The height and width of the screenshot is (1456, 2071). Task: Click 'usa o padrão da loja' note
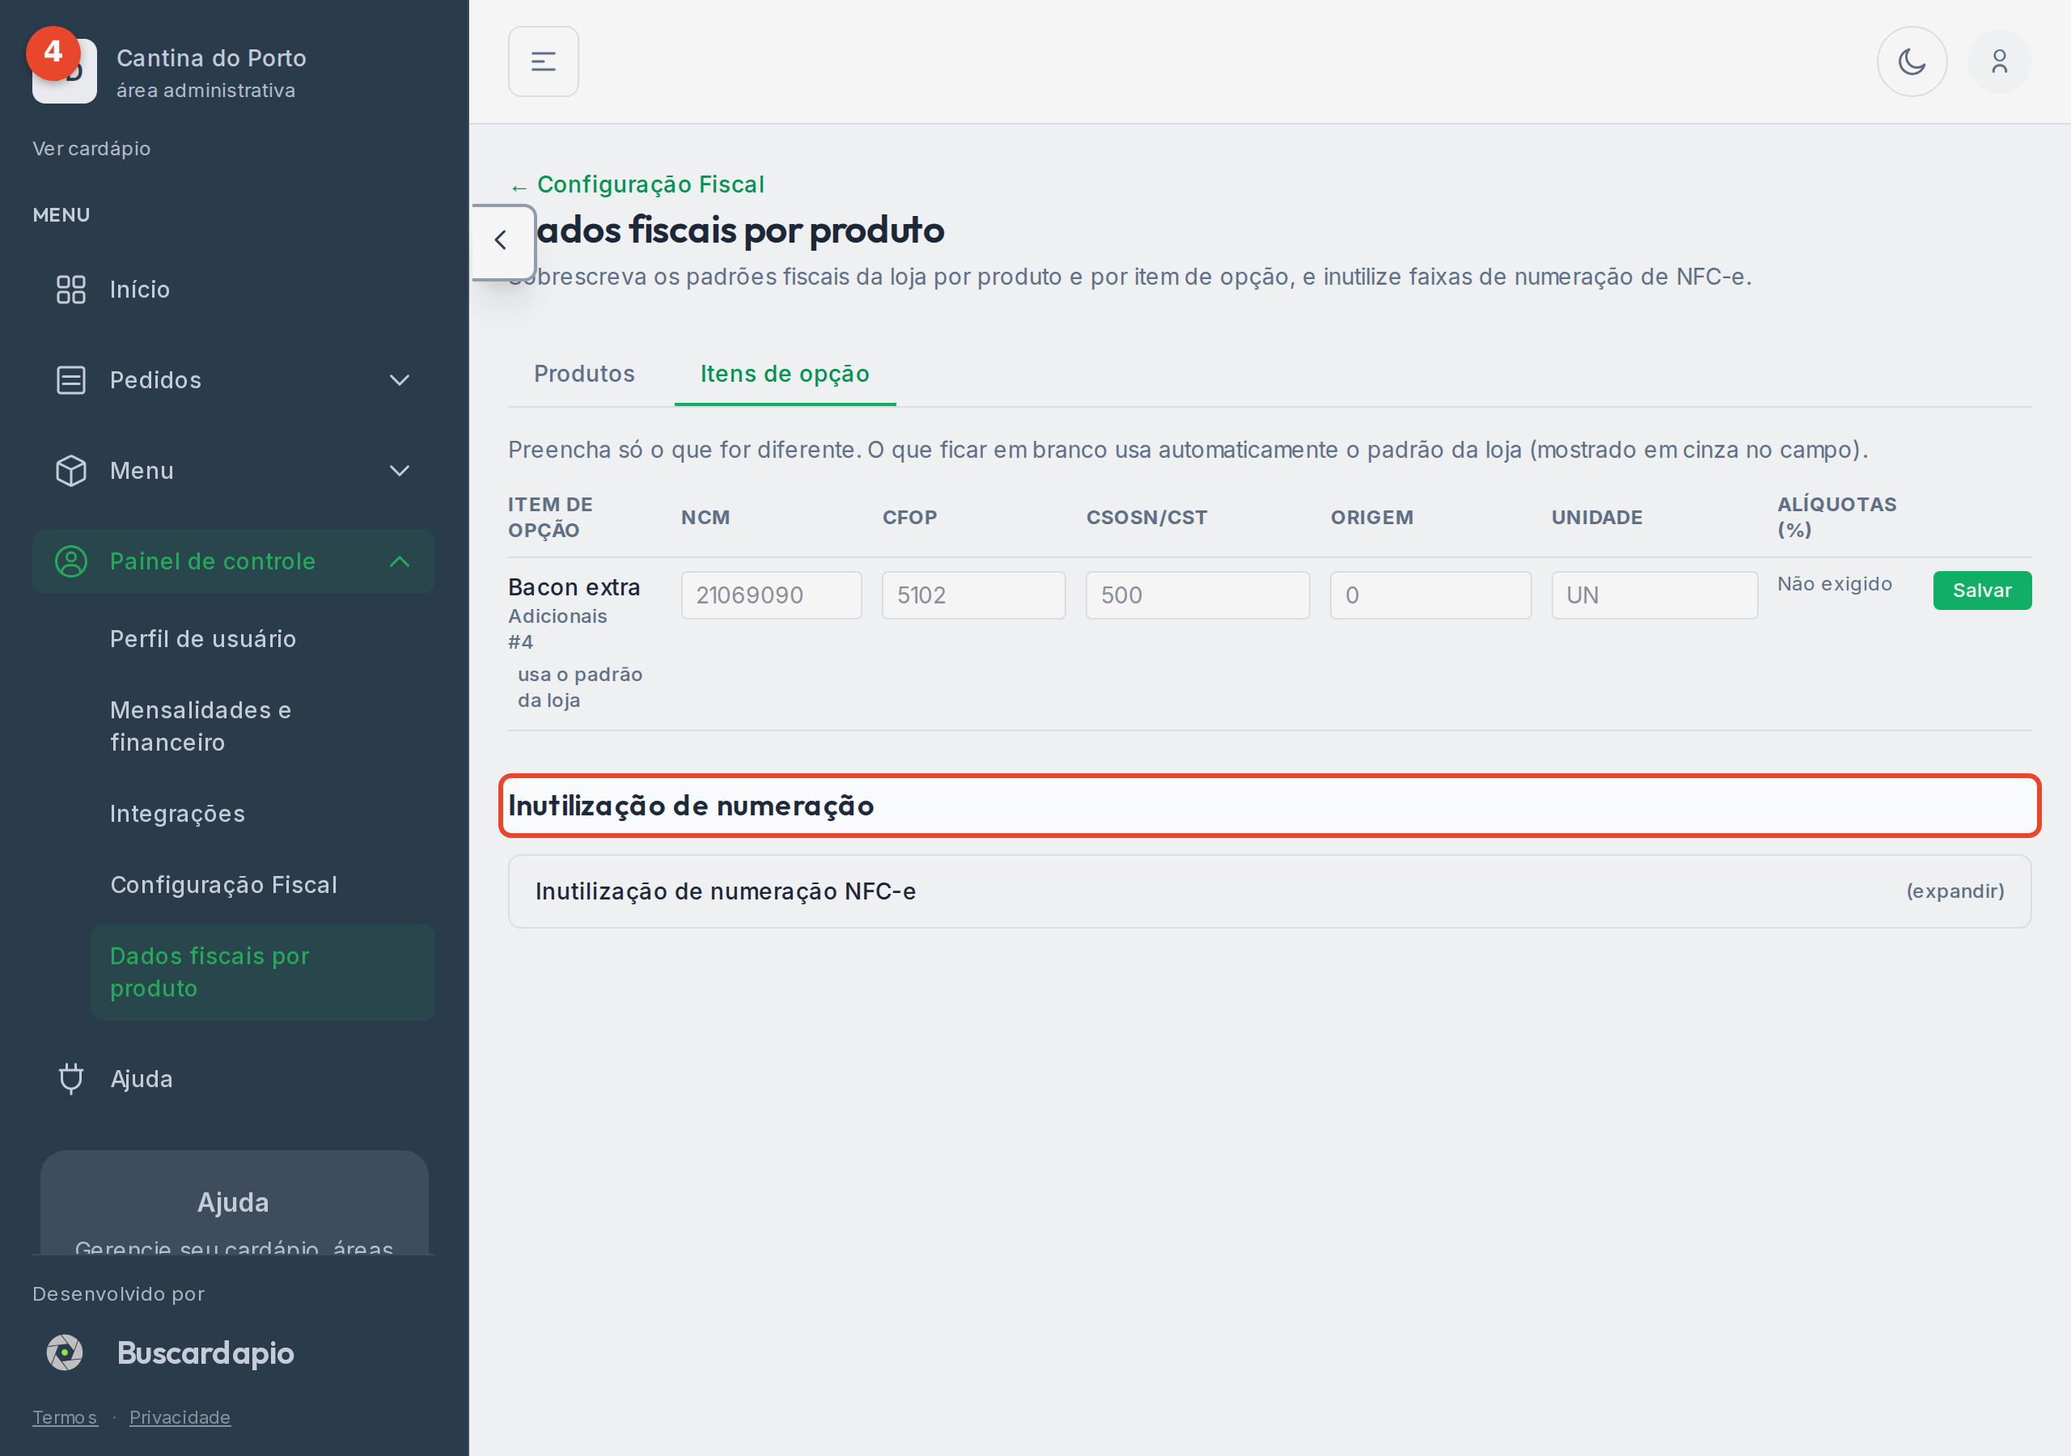coord(579,688)
